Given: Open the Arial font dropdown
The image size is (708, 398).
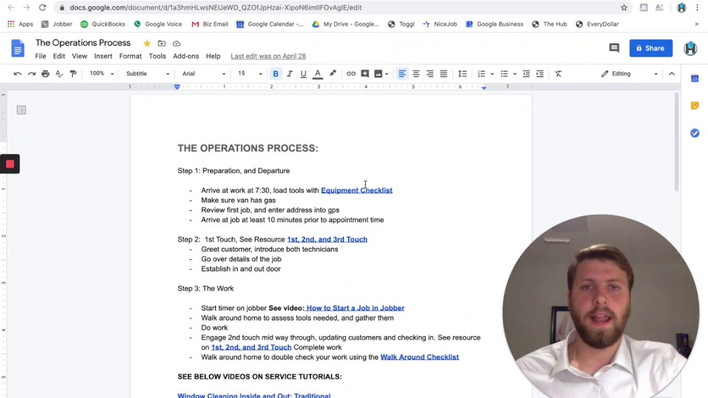Looking at the screenshot, I should tap(204, 74).
